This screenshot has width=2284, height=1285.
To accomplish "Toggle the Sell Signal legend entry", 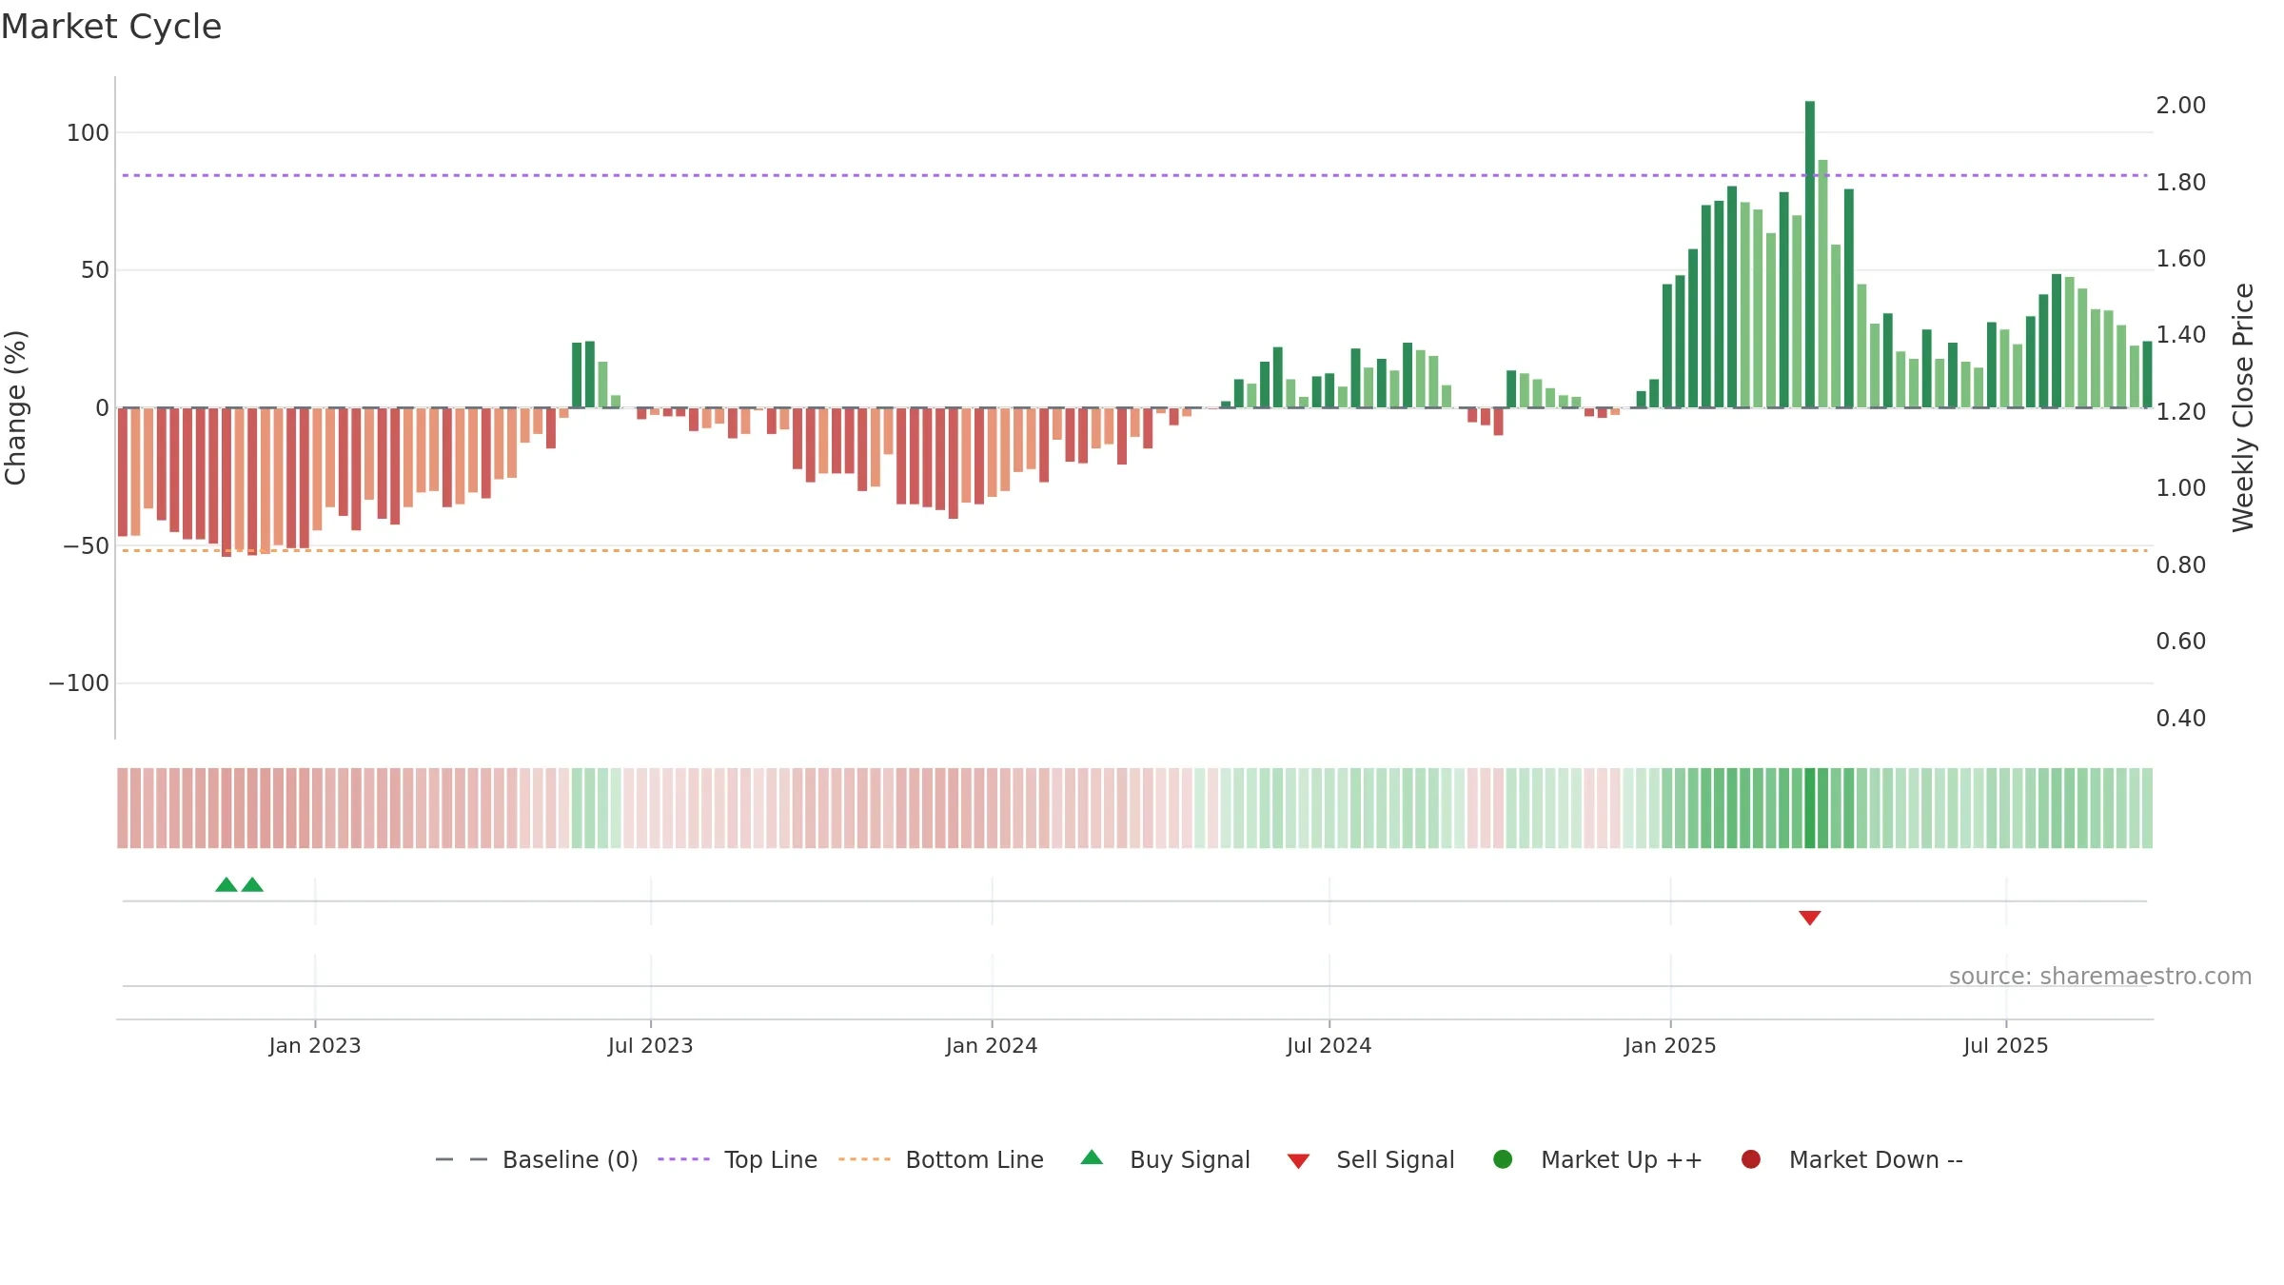I will 1370,1159.
